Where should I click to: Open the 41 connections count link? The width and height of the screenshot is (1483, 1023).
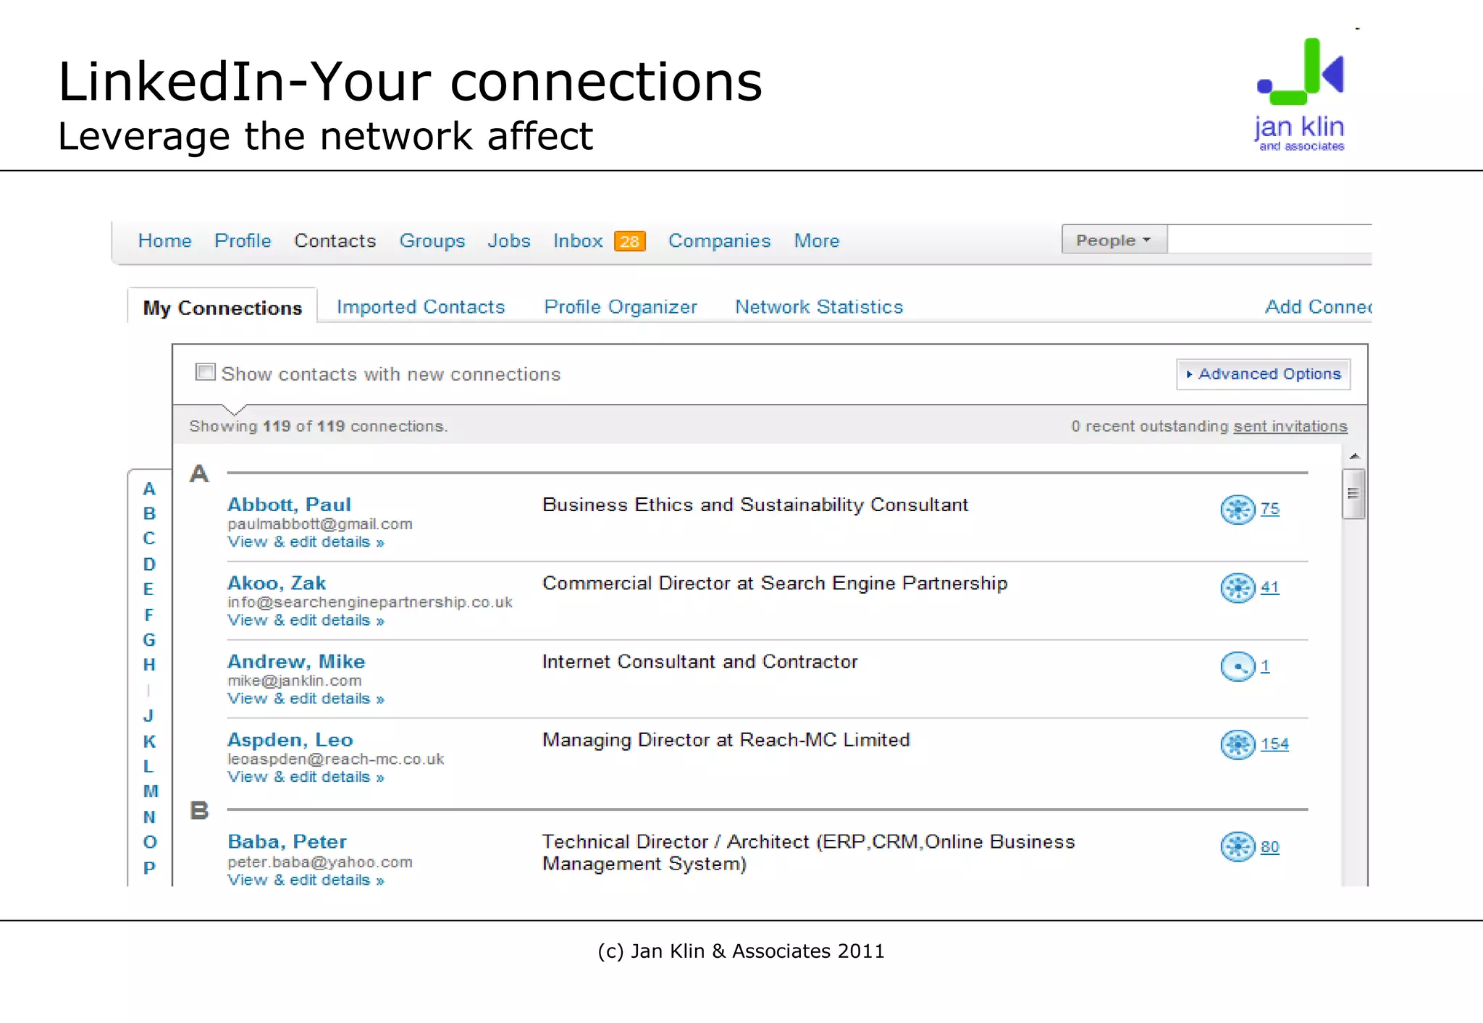pyautogui.click(x=1269, y=587)
